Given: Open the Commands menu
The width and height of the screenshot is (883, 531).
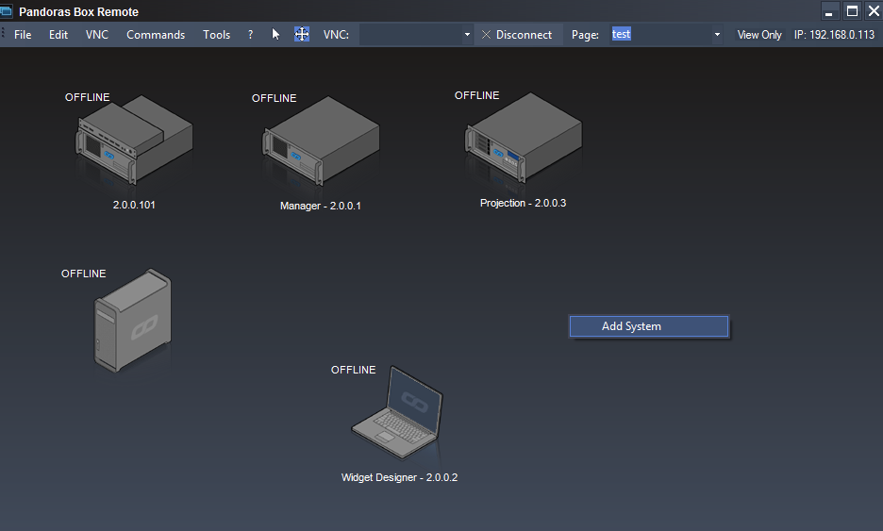Looking at the screenshot, I should point(156,35).
